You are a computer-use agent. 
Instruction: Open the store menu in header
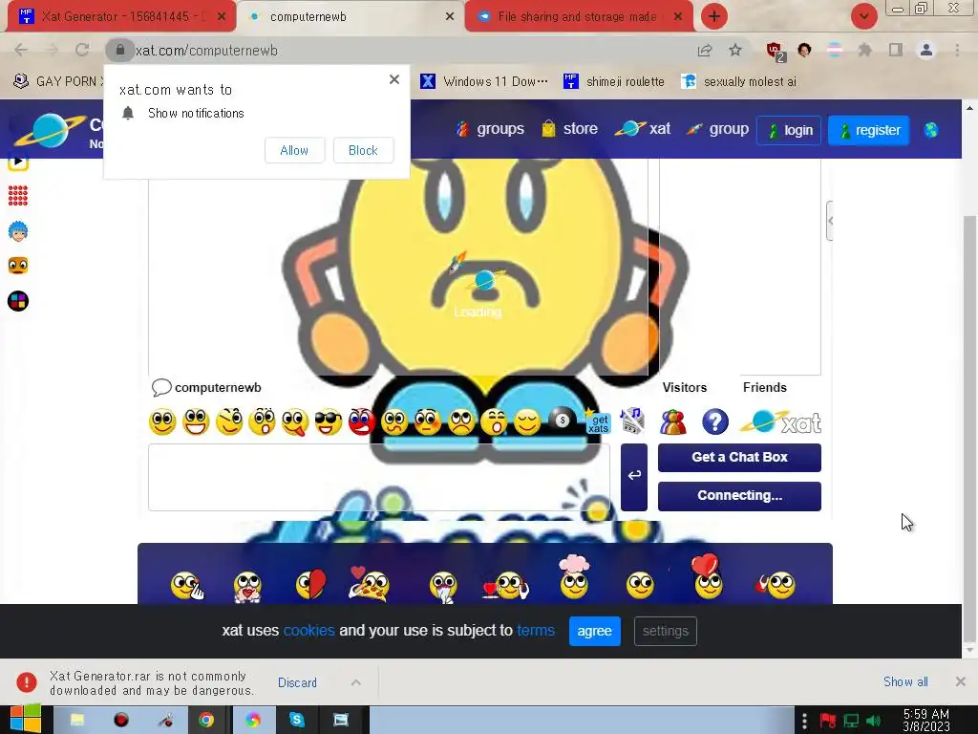569,129
